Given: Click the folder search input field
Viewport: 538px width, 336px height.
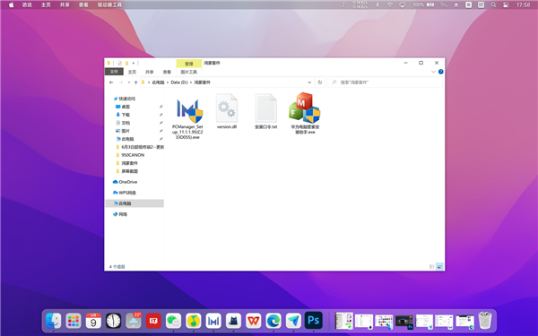Looking at the screenshot, I should [385, 82].
